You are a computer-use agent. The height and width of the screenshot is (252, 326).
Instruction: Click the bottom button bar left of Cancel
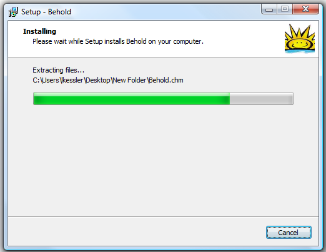pos(136,231)
